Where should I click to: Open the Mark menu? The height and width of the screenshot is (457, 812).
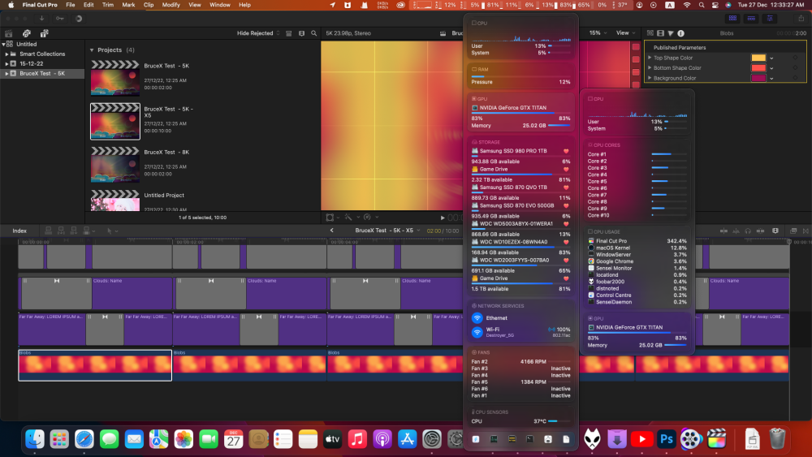point(128,5)
